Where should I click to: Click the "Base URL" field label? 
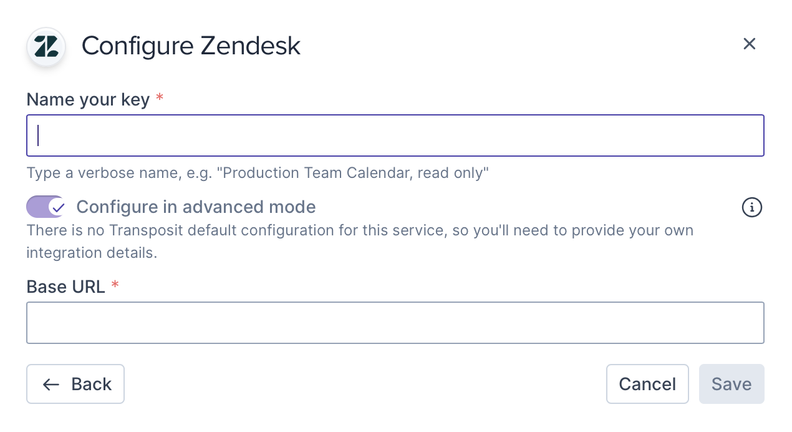(x=65, y=287)
